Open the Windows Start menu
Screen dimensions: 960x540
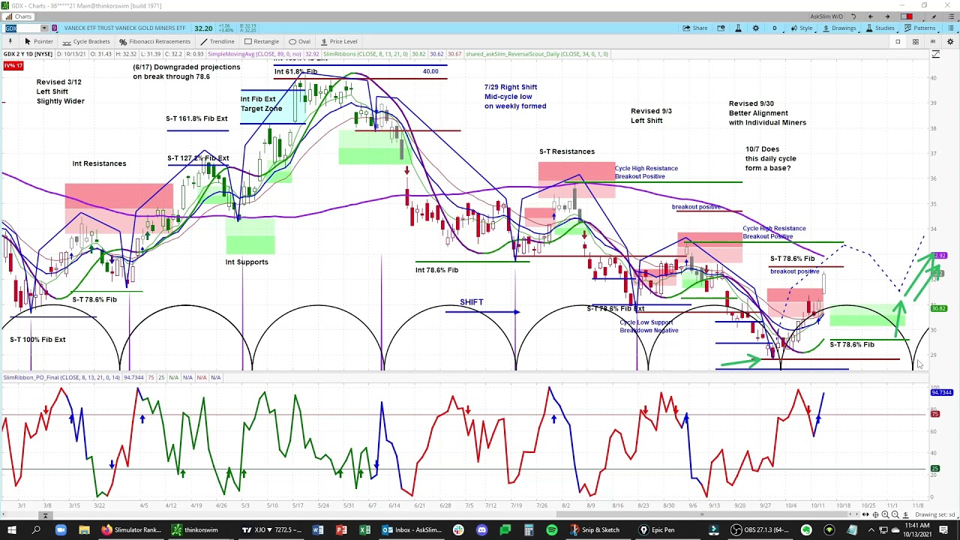11,529
